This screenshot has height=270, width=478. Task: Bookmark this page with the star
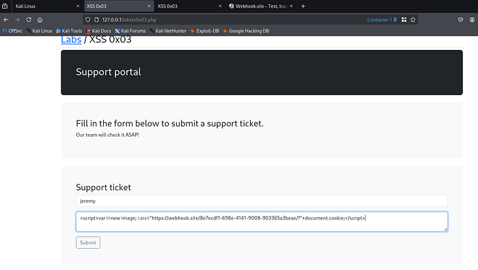412,20
